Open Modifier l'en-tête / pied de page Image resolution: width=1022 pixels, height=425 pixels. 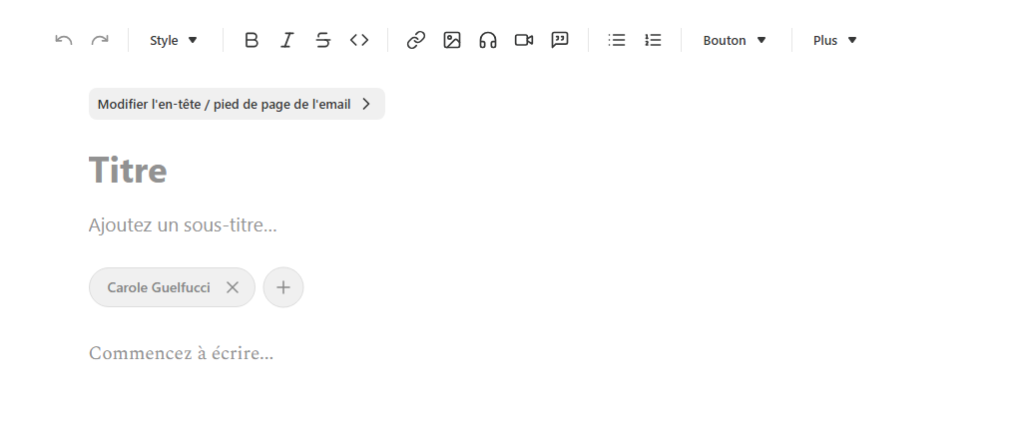click(236, 104)
